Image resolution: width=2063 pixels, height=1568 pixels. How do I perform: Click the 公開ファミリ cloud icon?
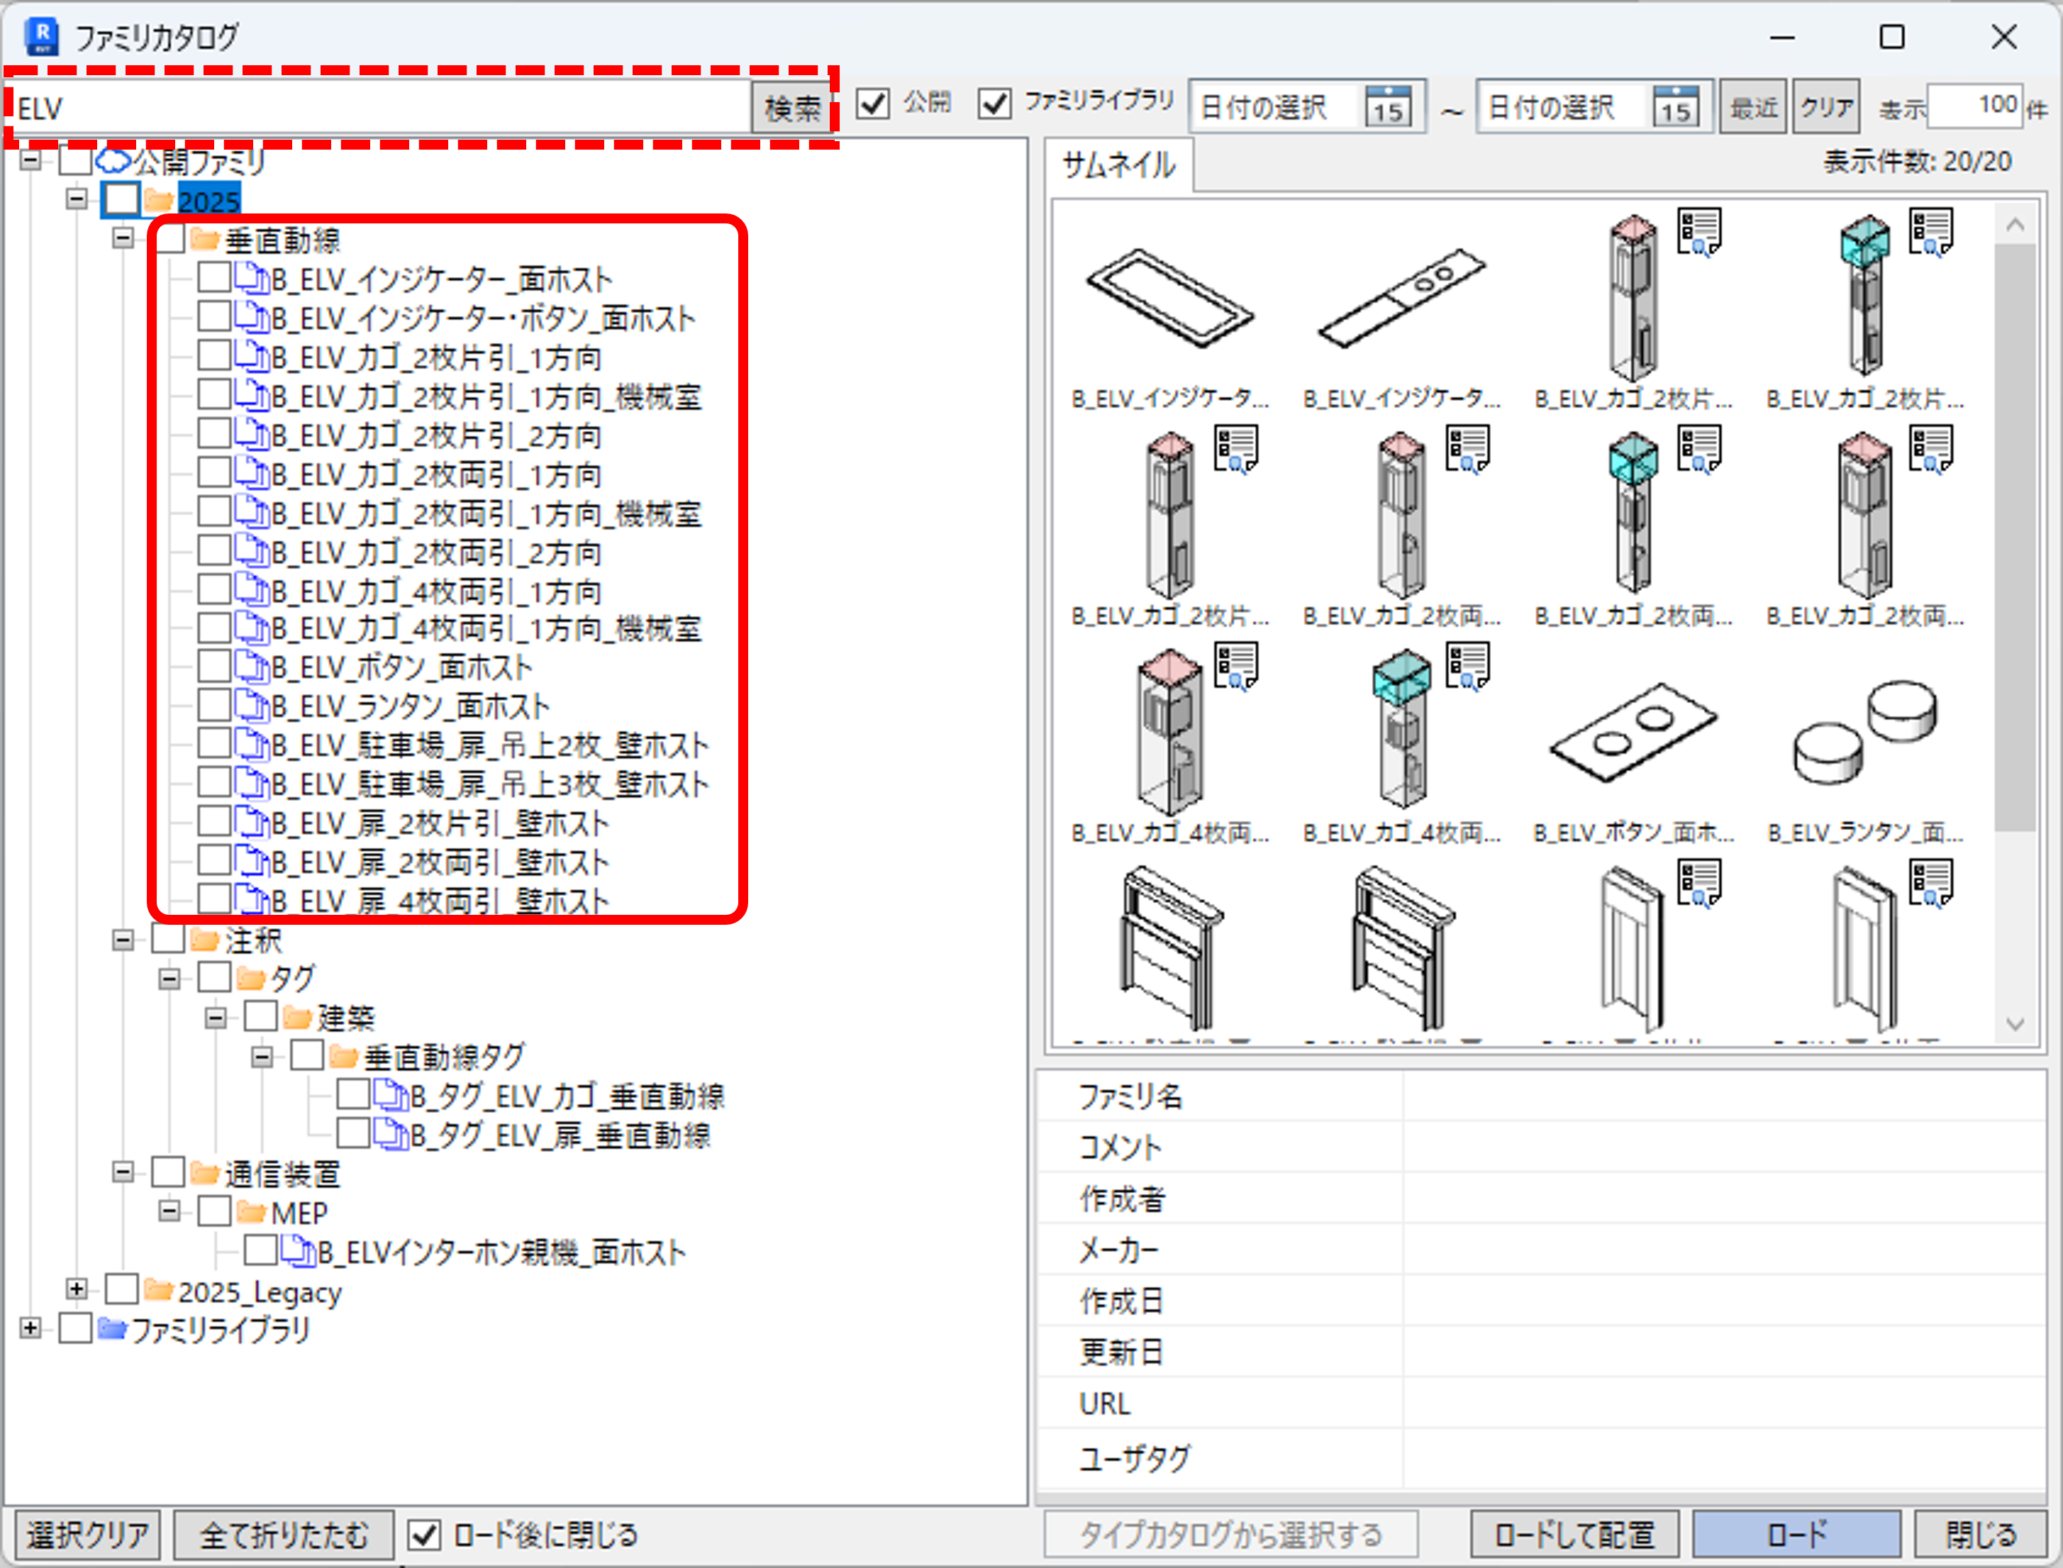click(114, 162)
